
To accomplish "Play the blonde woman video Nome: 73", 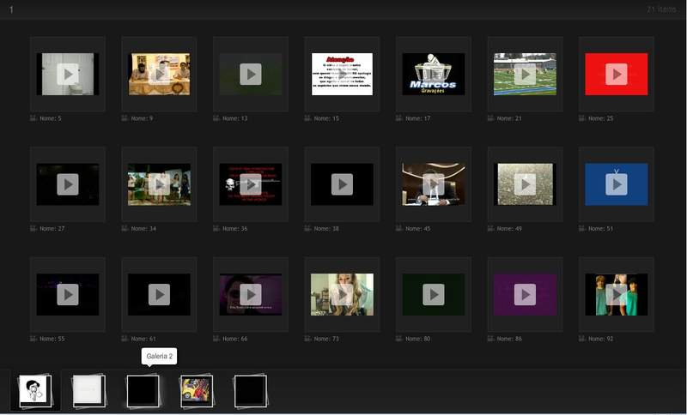I will [342, 295].
